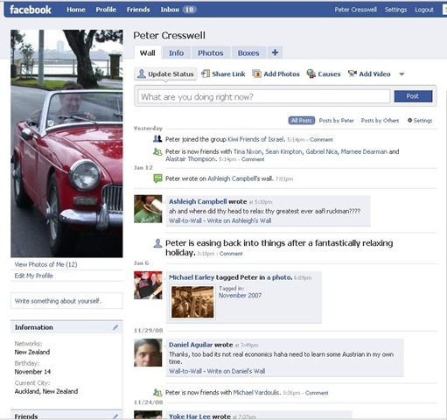This screenshot has height=420, width=447.
Task: Open Settings in the top bar
Action: pyautogui.click(x=395, y=10)
